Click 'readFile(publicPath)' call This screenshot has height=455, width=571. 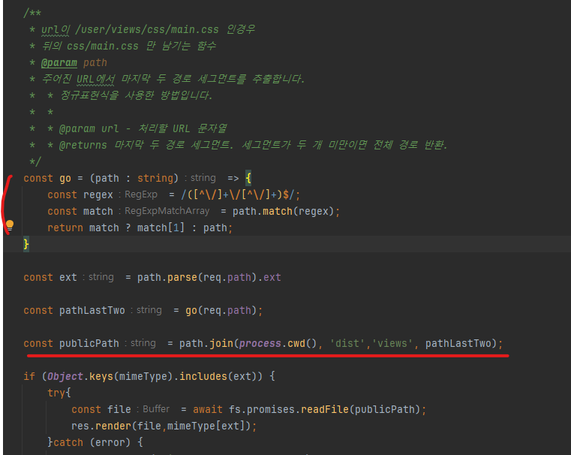coord(361,409)
